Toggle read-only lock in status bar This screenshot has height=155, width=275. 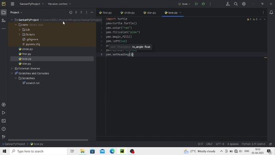click(x=270, y=144)
